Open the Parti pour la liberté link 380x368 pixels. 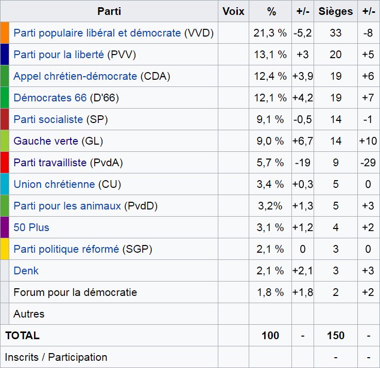click(x=59, y=55)
